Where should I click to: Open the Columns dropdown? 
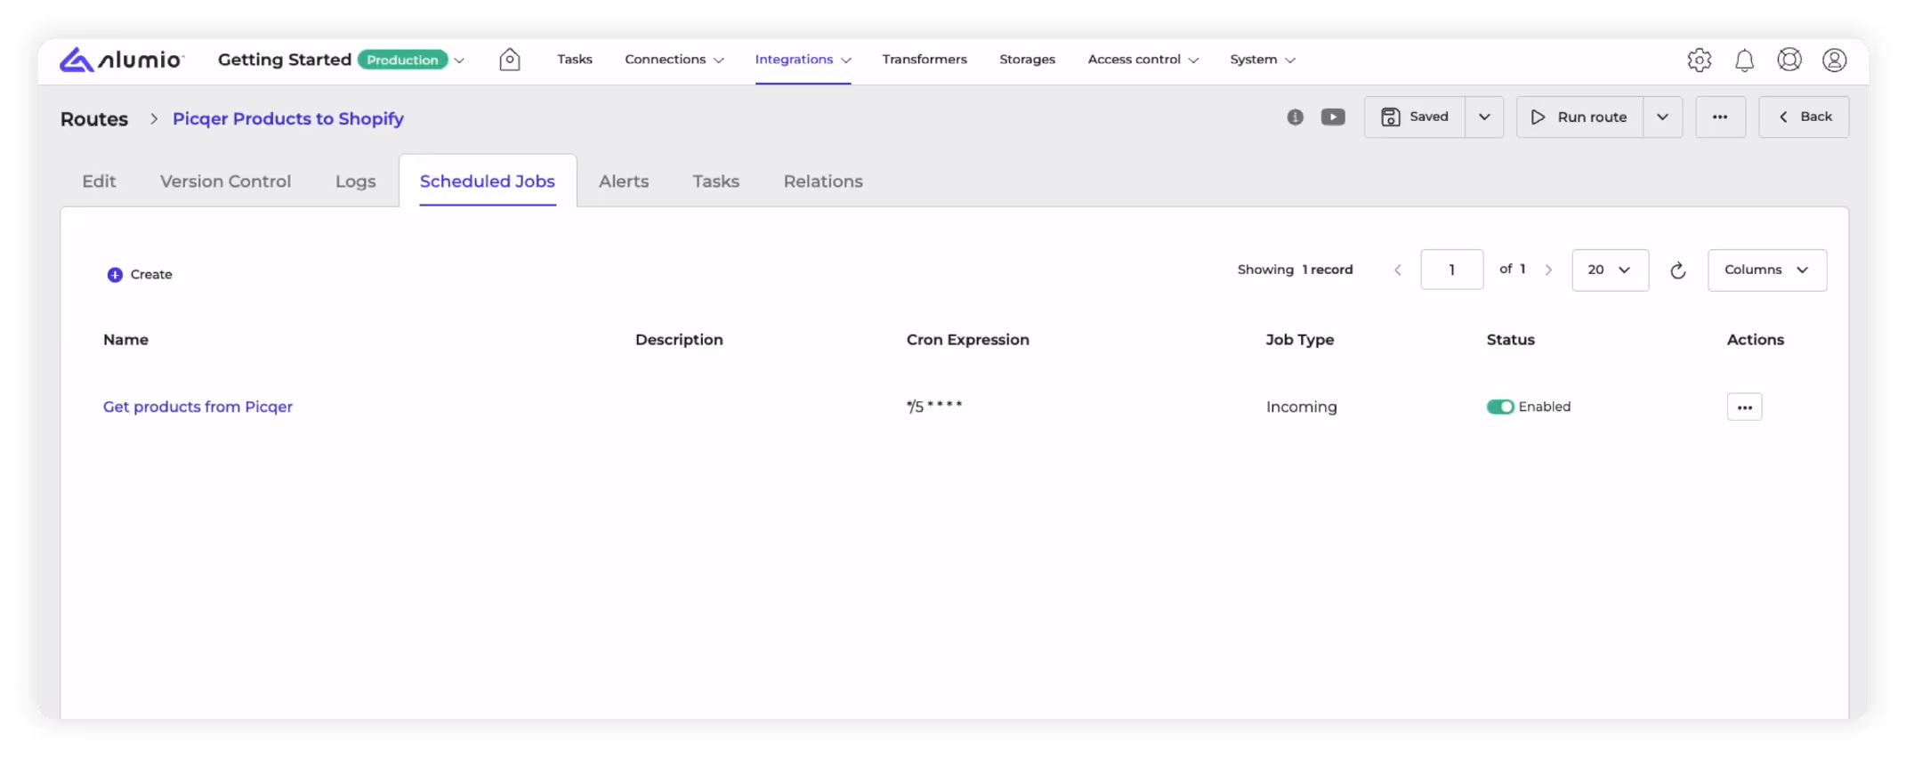pyautogui.click(x=1766, y=270)
